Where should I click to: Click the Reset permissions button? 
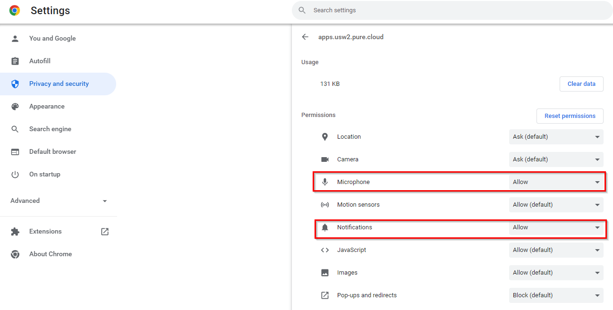tap(570, 116)
